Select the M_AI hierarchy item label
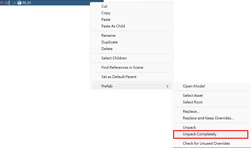 tap(27, 3)
